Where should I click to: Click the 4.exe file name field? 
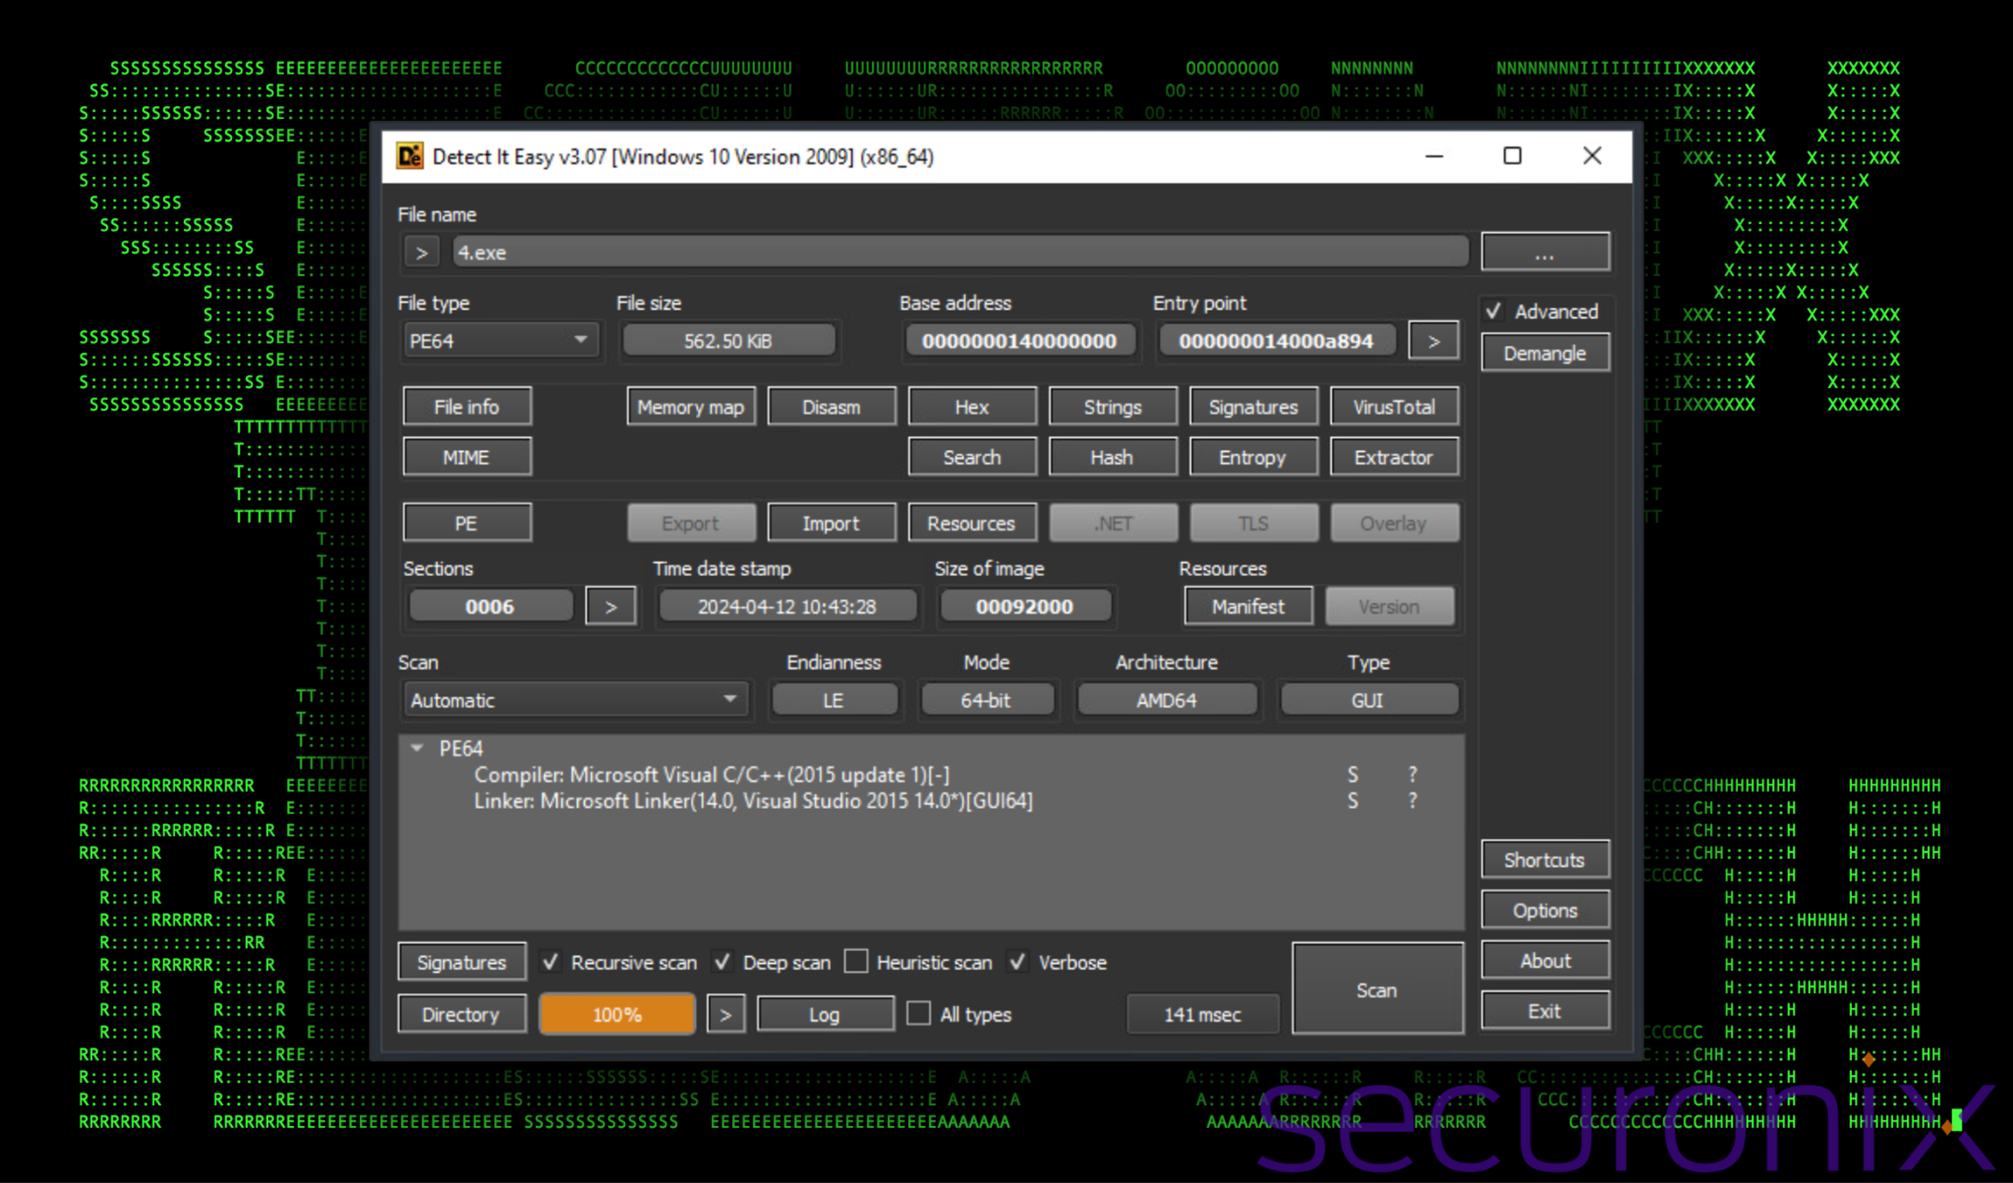click(959, 254)
